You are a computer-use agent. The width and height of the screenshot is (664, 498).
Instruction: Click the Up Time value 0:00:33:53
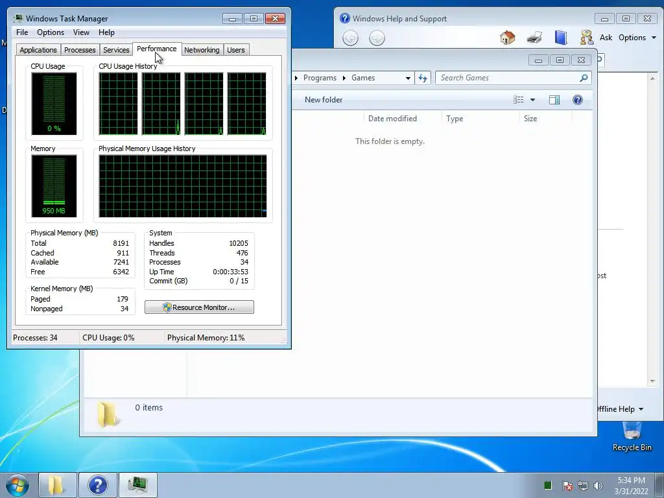[230, 272]
